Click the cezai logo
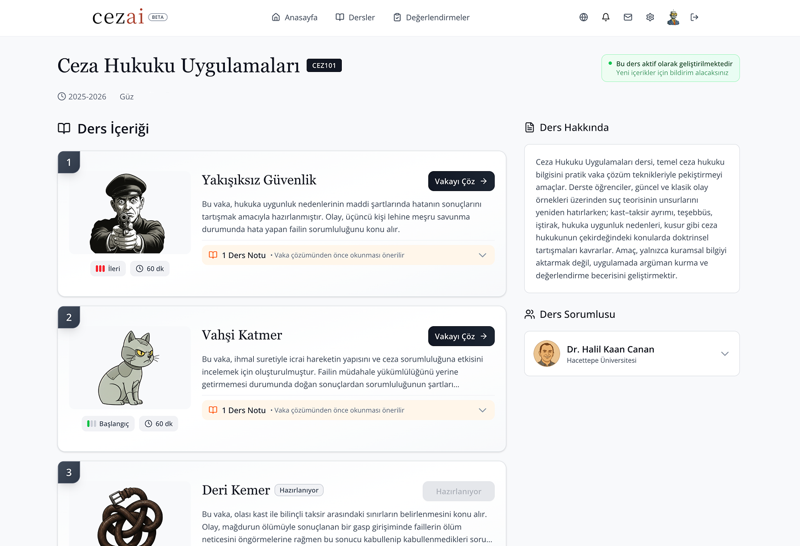The height and width of the screenshot is (546, 800). coord(118,17)
